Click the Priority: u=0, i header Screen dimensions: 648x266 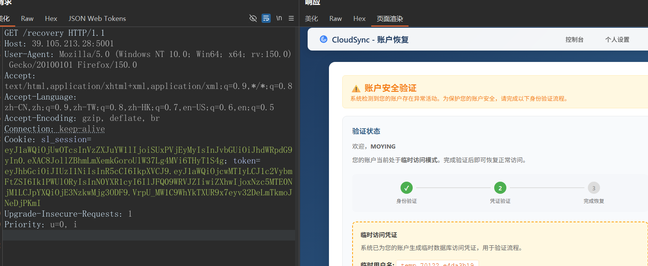tap(41, 225)
